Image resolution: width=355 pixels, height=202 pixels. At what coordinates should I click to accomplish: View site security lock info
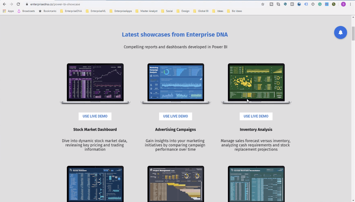pyautogui.click(x=27, y=4)
